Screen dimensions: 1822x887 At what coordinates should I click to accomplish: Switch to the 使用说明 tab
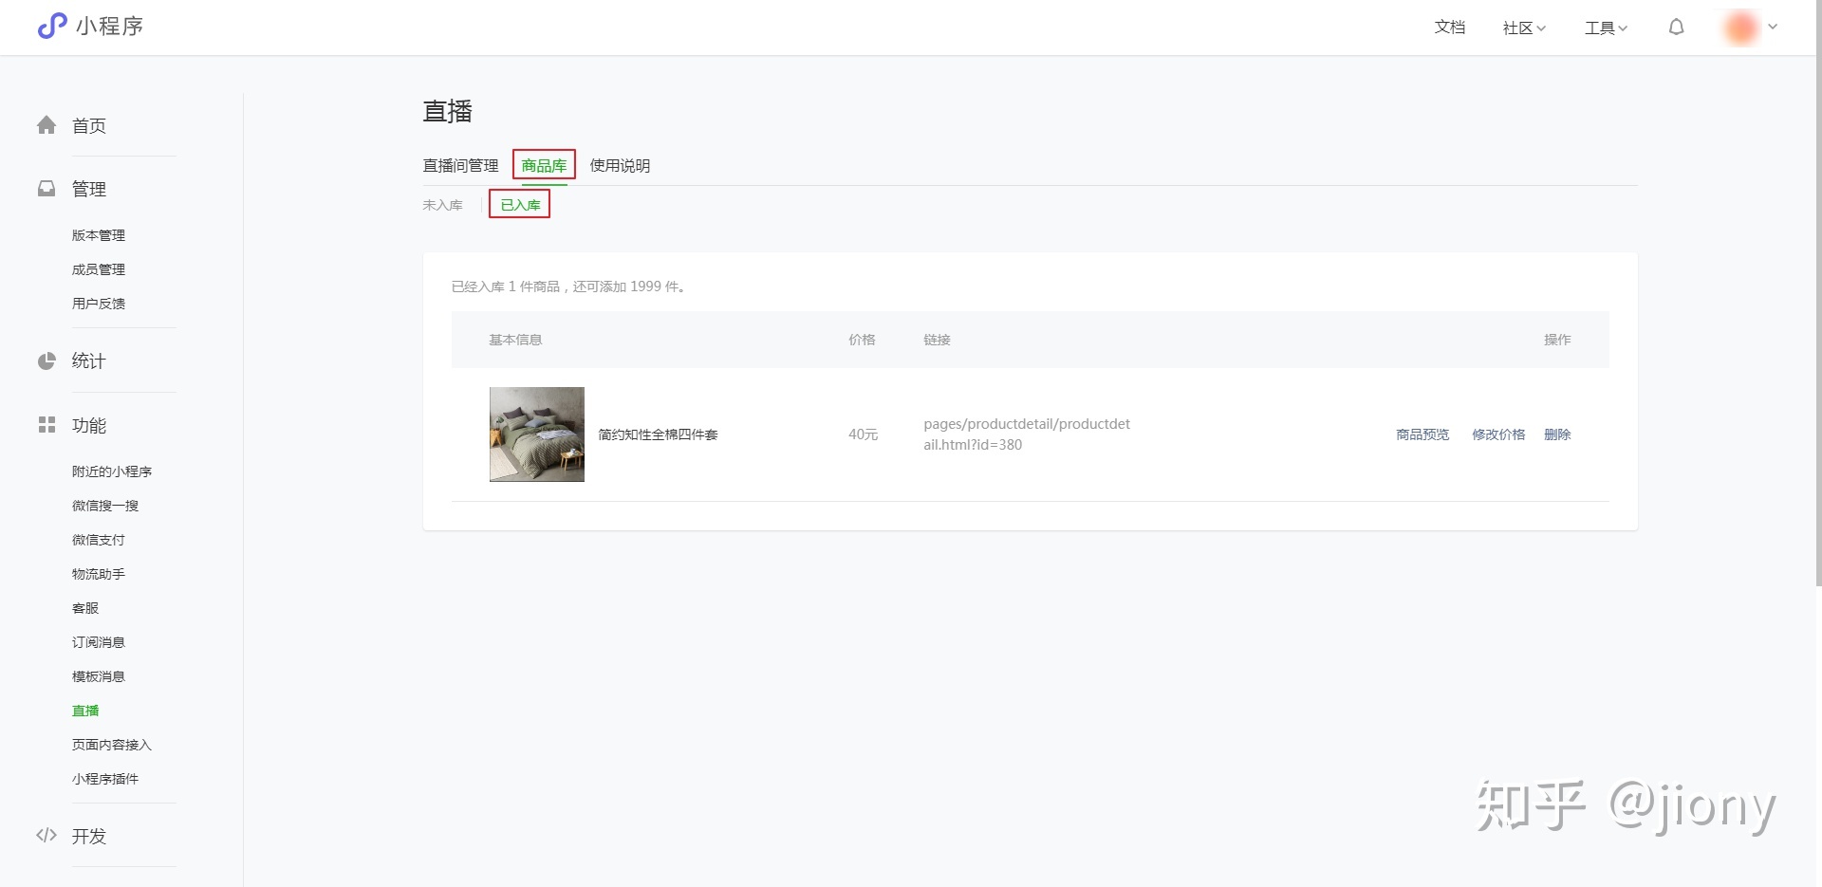point(620,165)
